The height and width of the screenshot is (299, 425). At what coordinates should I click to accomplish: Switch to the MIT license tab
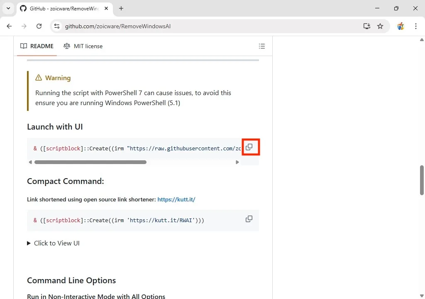[83, 46]
